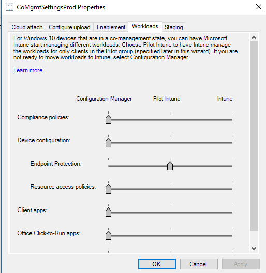266x273 pixels.
Task: Click the Resource access policies slider thumb
Action: (108, 189)
